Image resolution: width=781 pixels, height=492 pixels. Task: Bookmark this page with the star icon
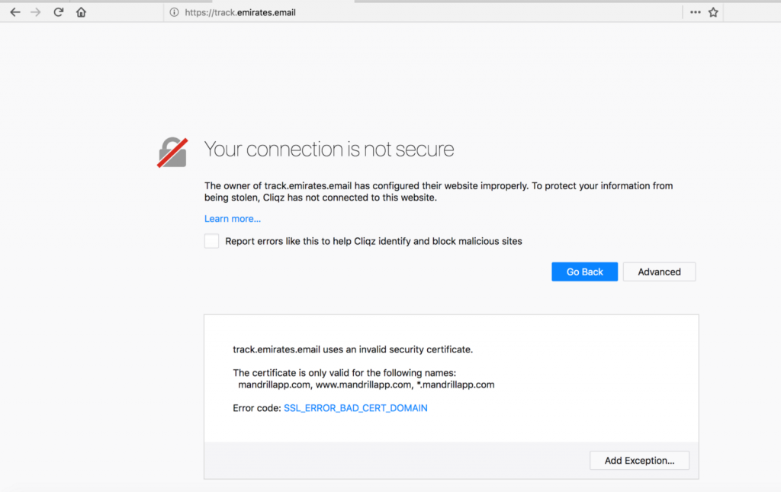[x=713, y=12]
